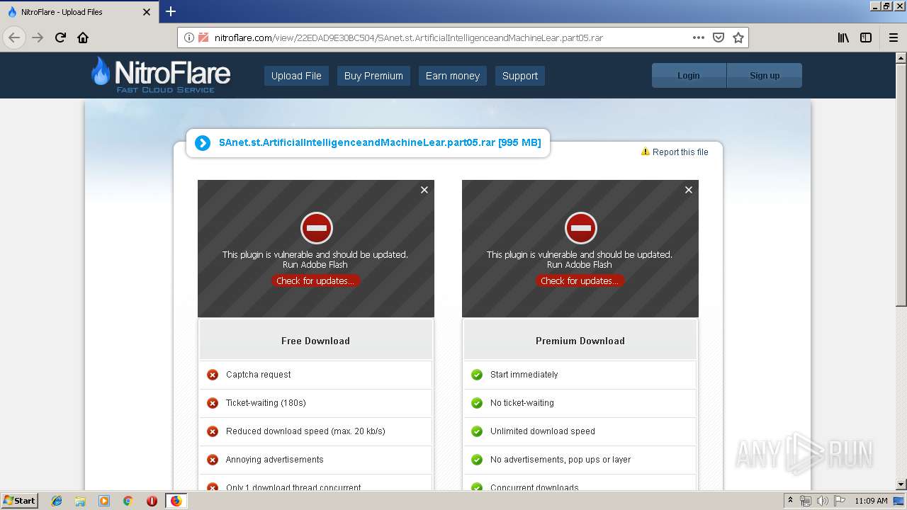Select the NitroFlare - Upload Files tab
907x510 pixels.
(x=78, y=12)
